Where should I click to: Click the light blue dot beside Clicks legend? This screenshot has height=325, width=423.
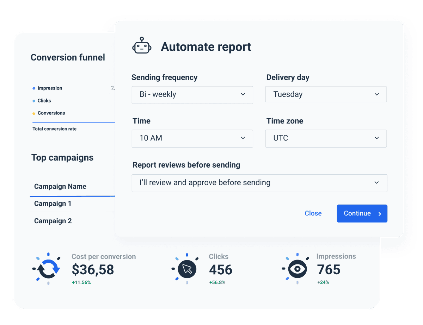point(34,101)
